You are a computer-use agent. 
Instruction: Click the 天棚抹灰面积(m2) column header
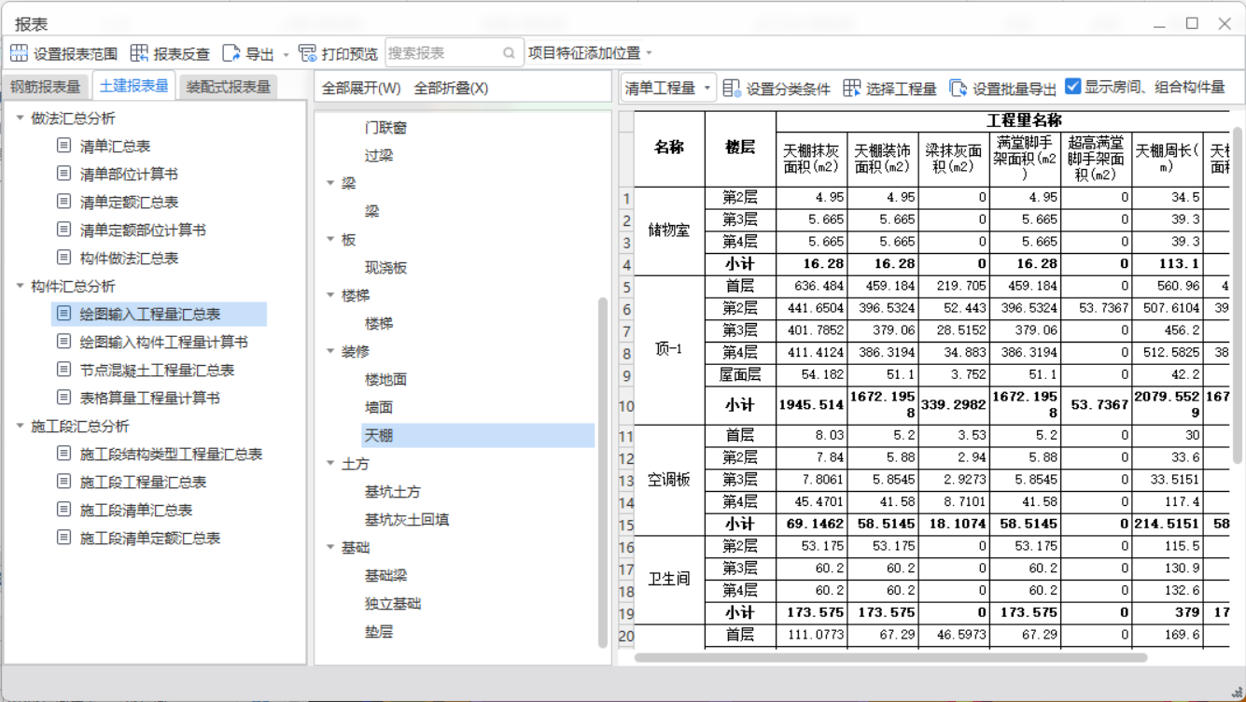pyautogui.click(x=812, y=159)
